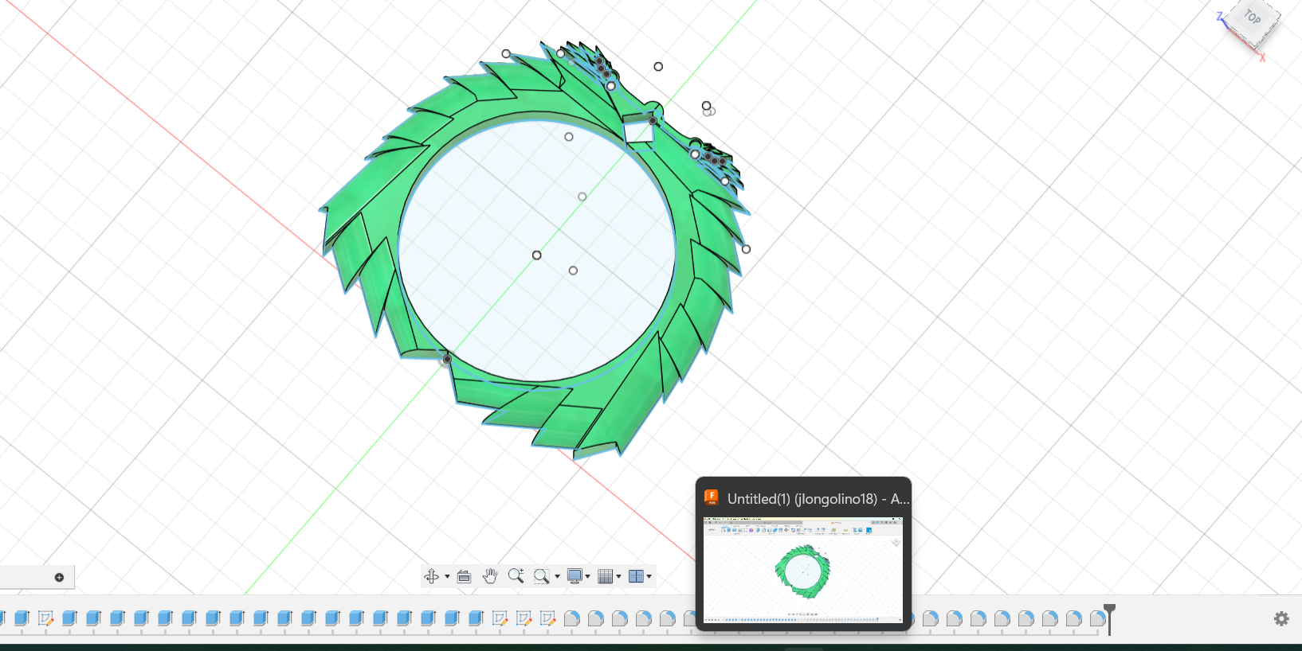
Task: Click the round plus button at bottom left
Action: [59, 577]
